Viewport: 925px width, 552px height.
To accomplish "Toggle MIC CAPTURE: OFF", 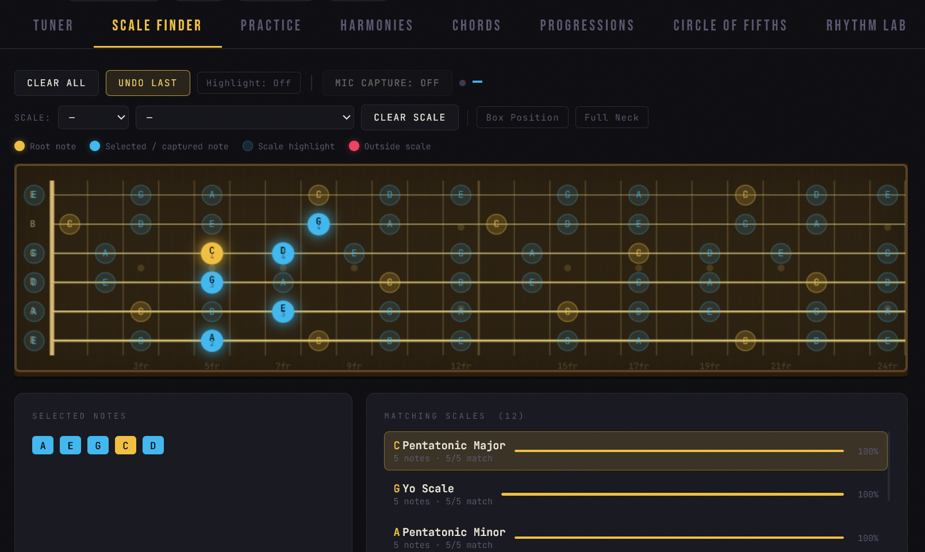I will point(387,83).
